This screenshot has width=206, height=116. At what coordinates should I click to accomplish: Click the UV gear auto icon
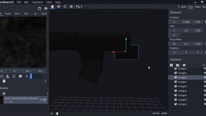pos(20,76)
